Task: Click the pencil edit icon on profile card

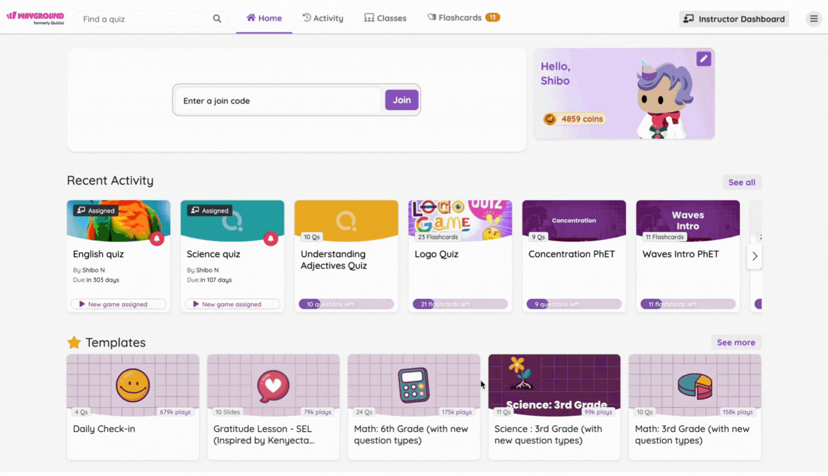Action: coord(703,59)
